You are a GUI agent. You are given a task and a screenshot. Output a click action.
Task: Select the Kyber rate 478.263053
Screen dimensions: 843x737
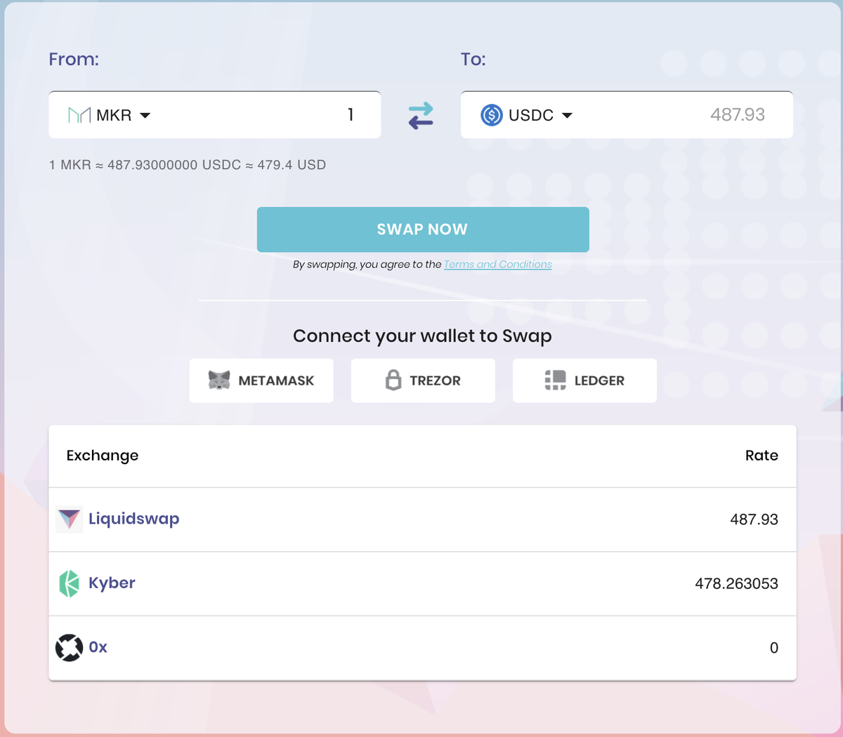(736, 583)
